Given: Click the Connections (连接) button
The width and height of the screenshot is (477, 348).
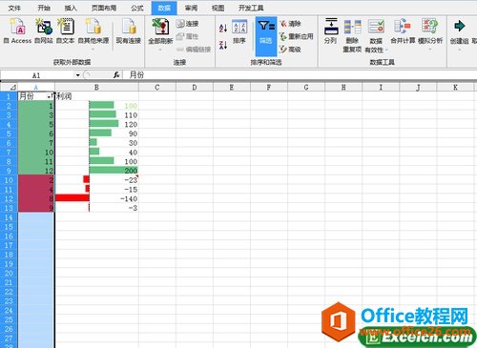Looking at the screenshot, I should tap(188, 24).
